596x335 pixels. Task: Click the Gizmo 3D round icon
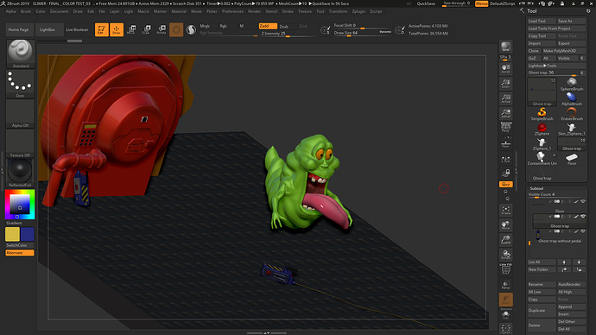176,29
